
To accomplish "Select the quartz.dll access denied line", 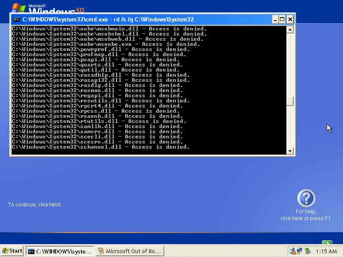I will [97, 65].
